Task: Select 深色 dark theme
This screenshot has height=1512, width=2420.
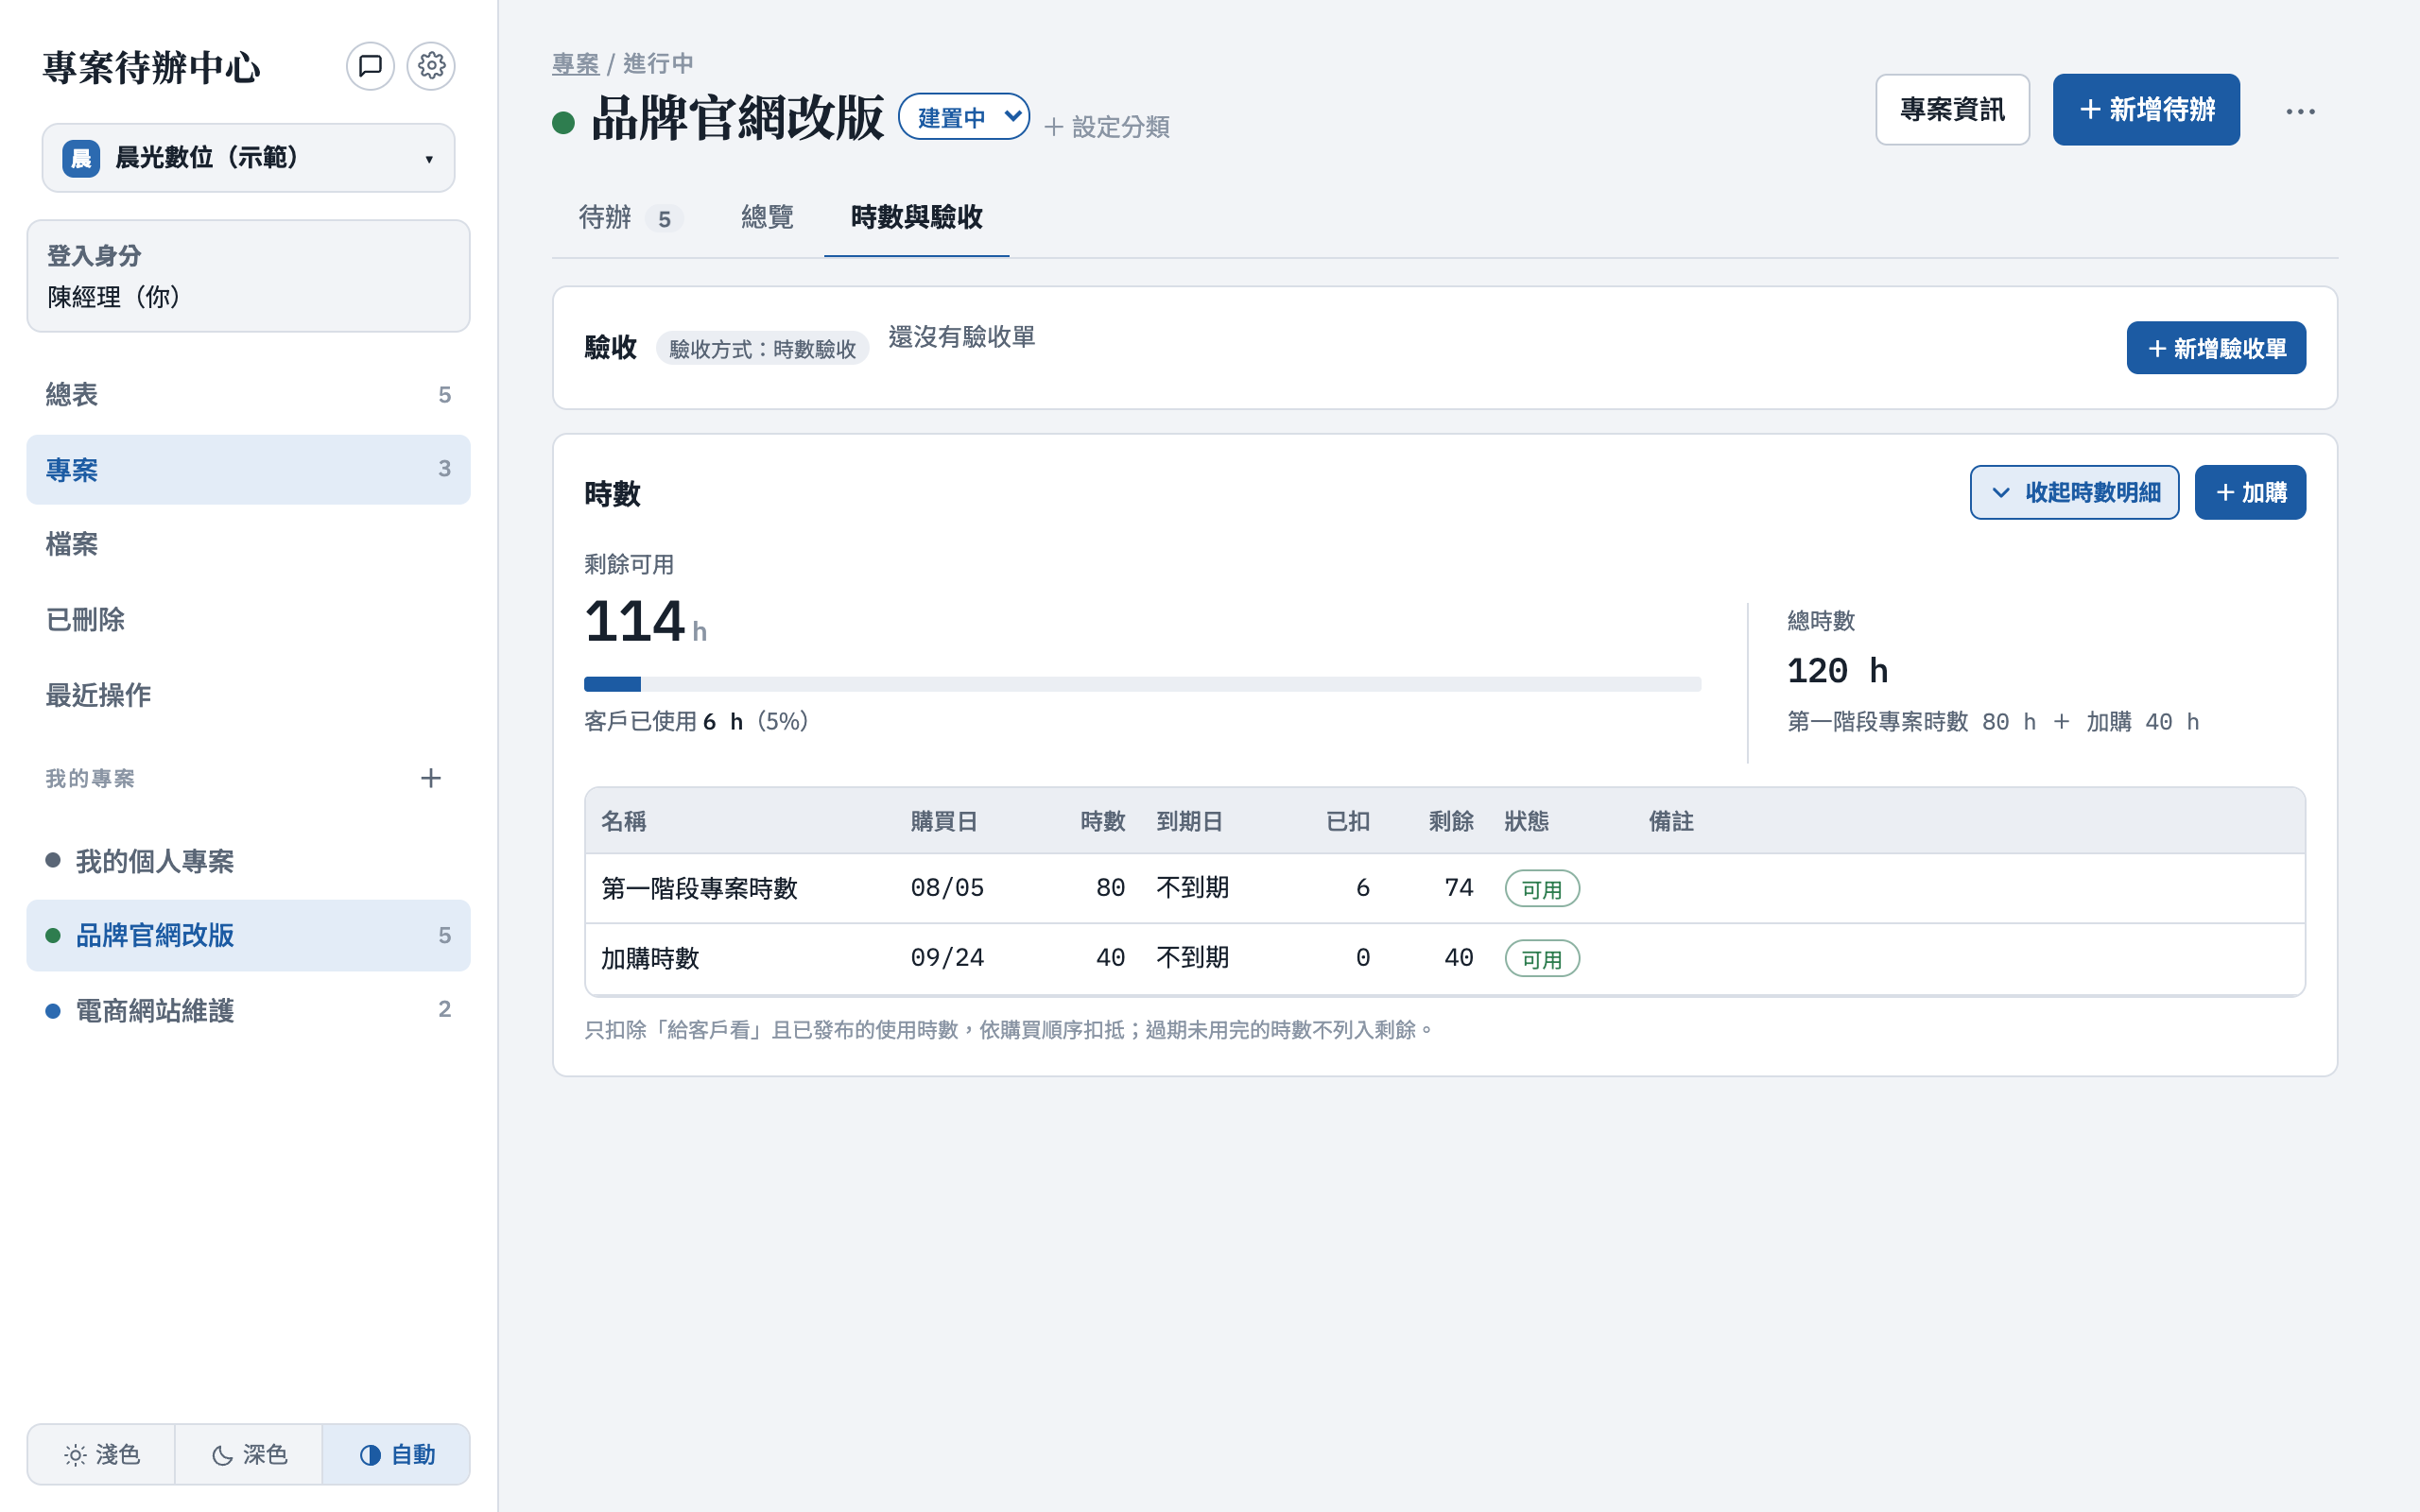Action: pyautogui.click(x=249, y=1454)
